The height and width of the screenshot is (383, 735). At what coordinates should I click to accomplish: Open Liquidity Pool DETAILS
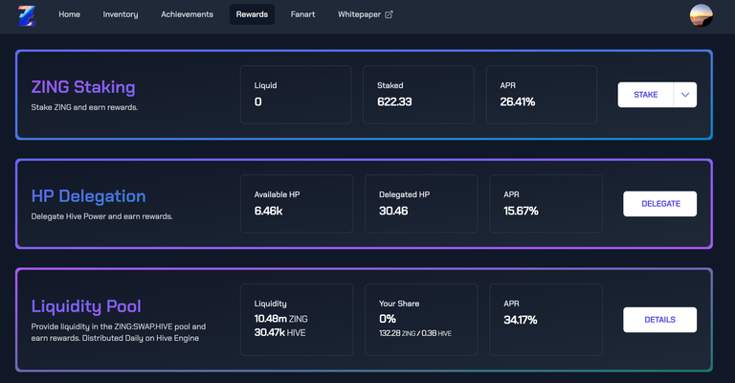pyautogui.click(x=660, y=320)
